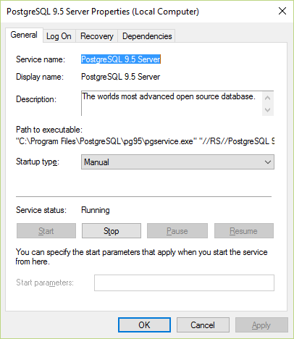Switch to the General tab
The image size is (294, 339).
click(x=24, y=35)
